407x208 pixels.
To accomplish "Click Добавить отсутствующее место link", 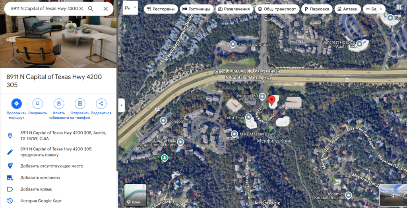I will click(52, 166).
